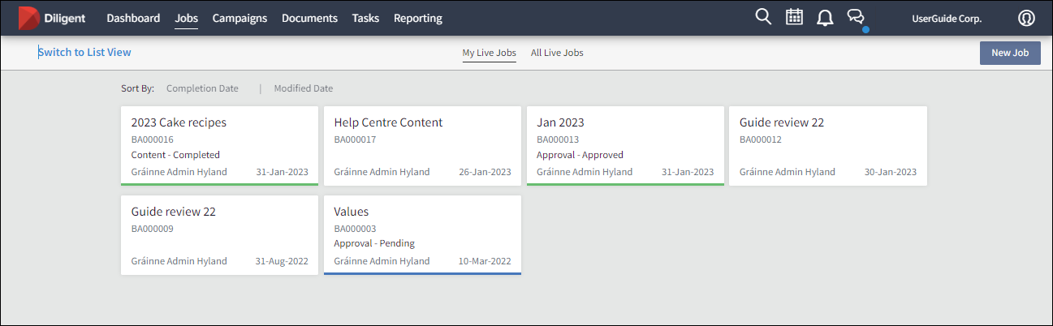Click the Diligent logo icon
The height and width of the screenshot is (326, 1053).
30,18
